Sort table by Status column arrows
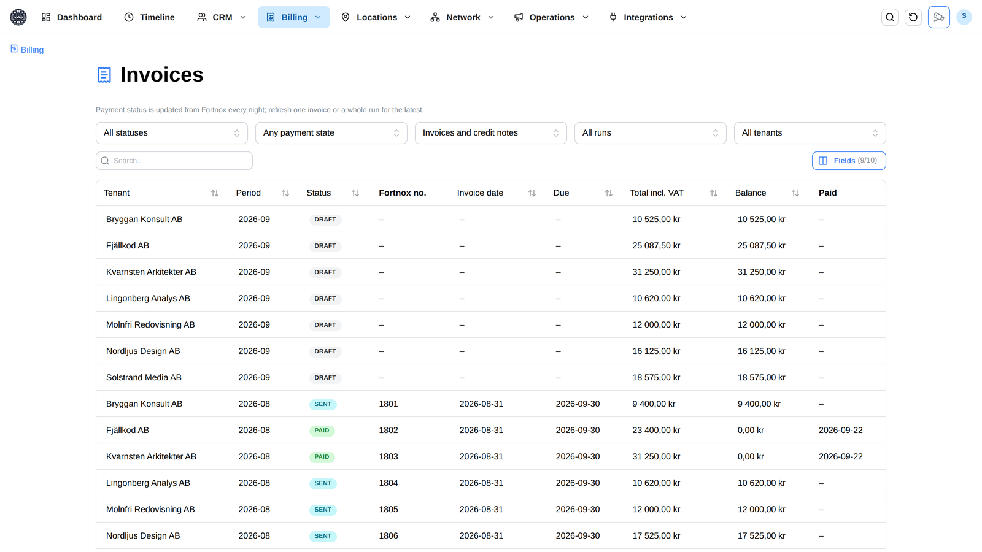Screen dimensions: 982x552 click(355, 193)
